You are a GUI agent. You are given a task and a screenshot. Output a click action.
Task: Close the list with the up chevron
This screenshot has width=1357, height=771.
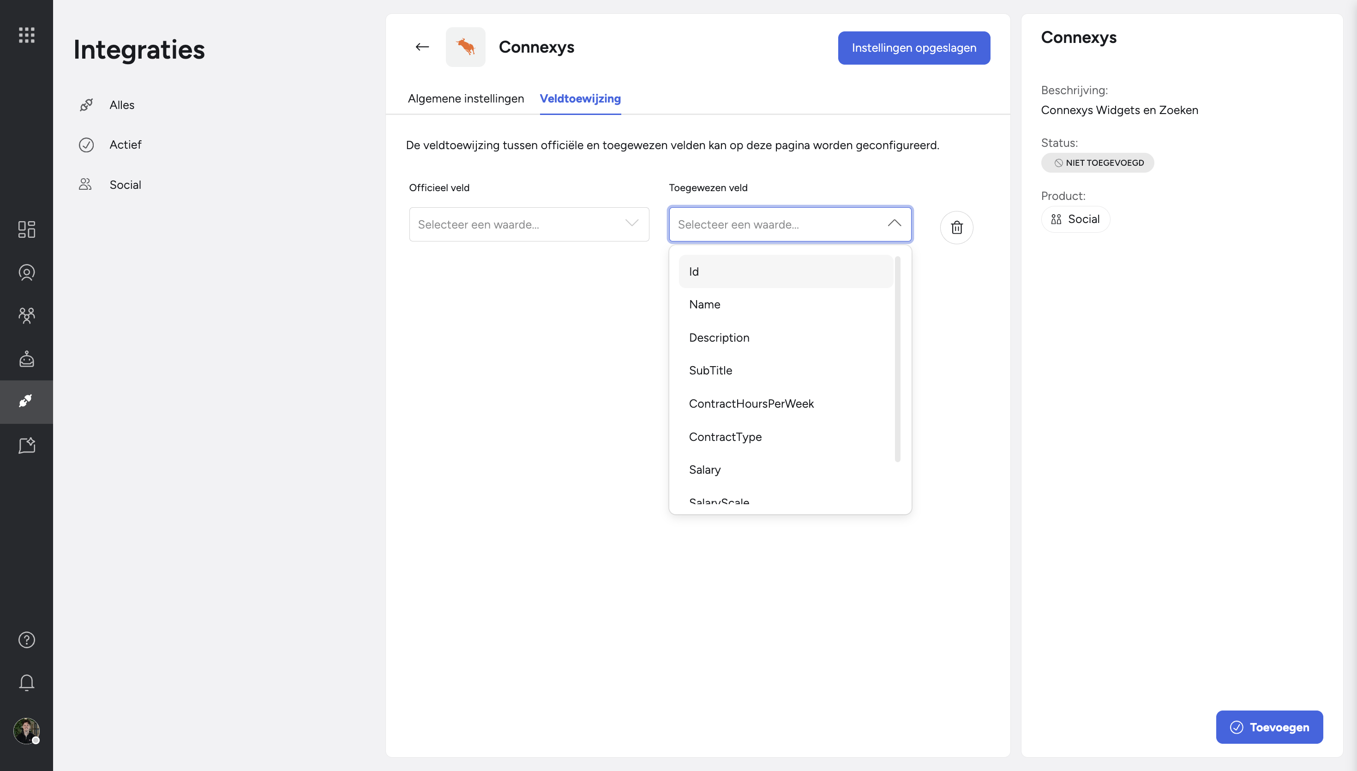pos(894,223)
